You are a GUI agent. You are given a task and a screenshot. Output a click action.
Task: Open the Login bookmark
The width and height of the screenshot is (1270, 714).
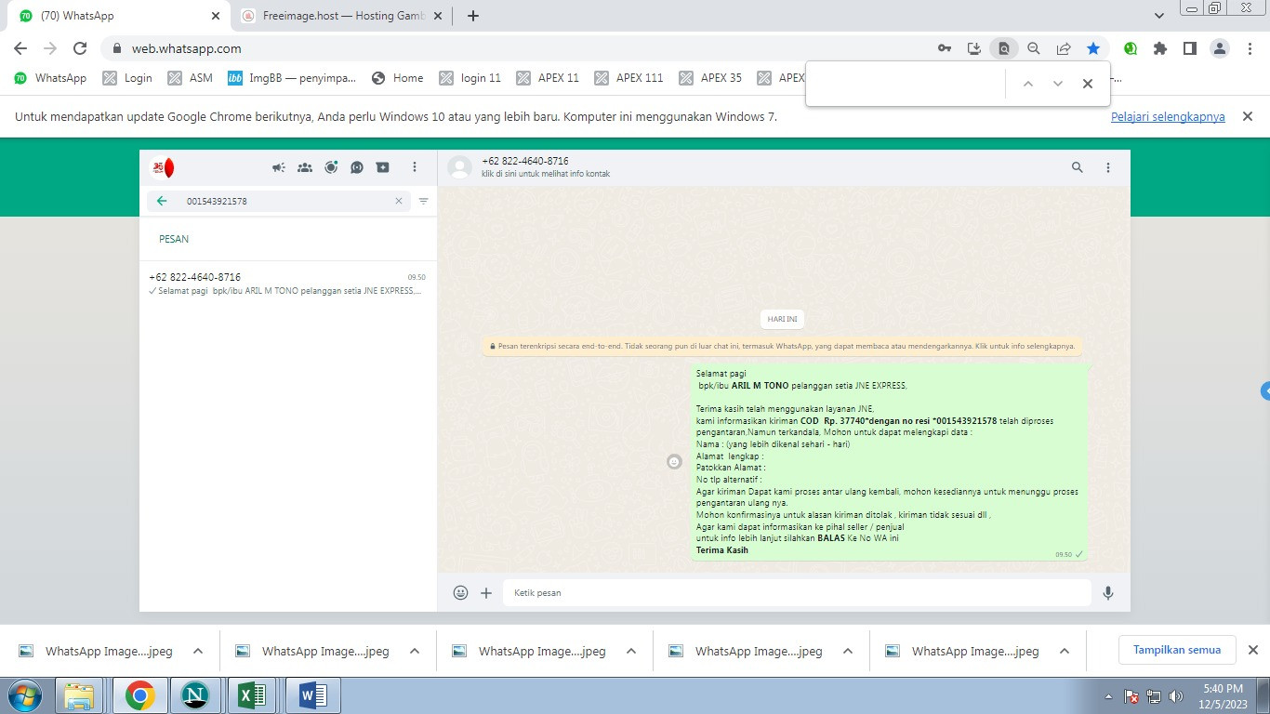pyautogui.click(x=127, y=78)
